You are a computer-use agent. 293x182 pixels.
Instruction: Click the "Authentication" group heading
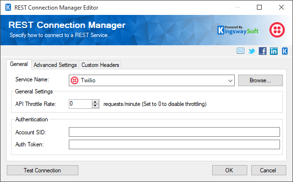tap(32, 119)
